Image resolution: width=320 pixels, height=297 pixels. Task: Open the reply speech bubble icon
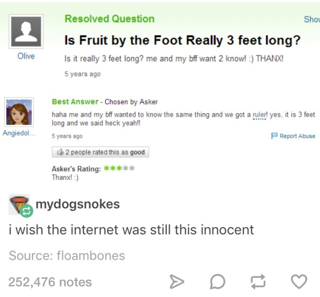[x=217, y=282]
